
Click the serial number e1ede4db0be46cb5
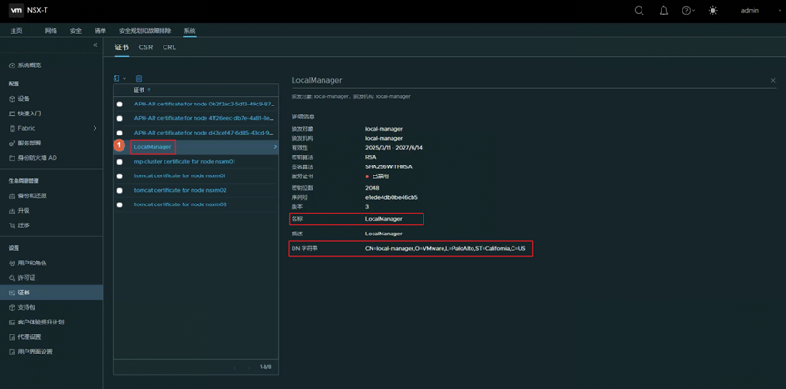point(392,197)
